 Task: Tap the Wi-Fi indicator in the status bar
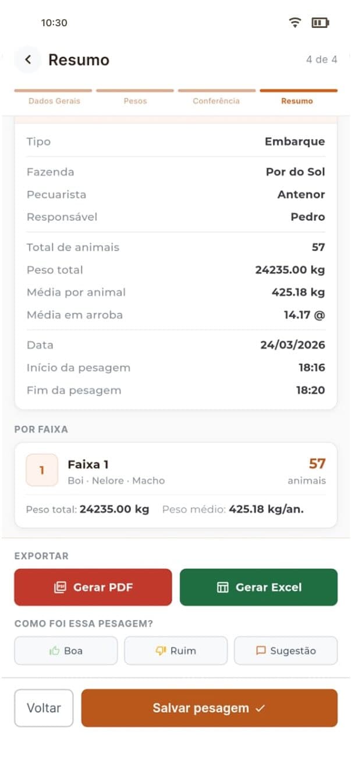[x=295, y=22]
